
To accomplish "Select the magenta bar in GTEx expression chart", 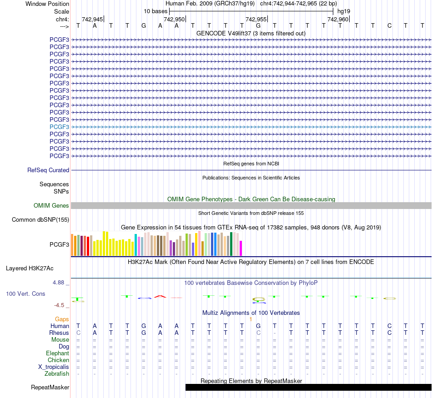I will point(241,248).
